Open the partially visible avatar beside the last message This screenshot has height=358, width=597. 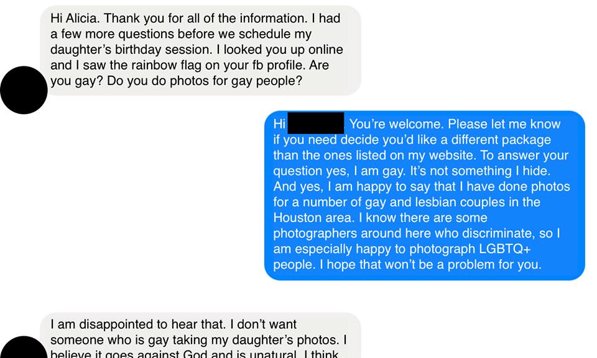24,347
